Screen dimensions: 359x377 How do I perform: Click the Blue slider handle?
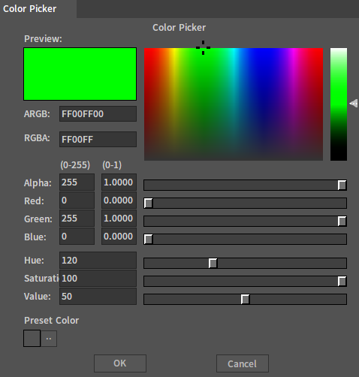(148, 239)
